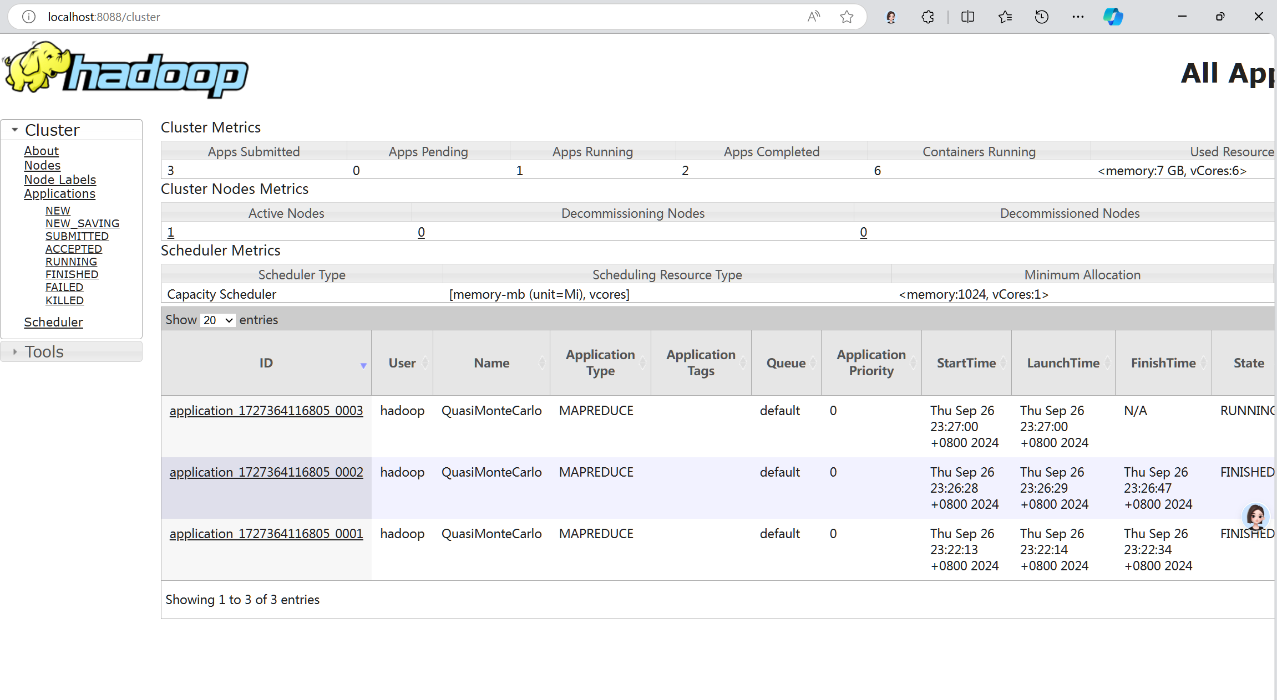
Task: Add page to favorites with star icon
Action: point(847,17)
